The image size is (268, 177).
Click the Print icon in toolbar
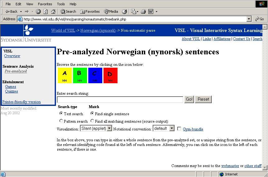click(x=143, y=11)
